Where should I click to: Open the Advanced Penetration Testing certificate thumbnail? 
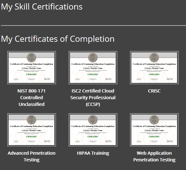point(31,130)
